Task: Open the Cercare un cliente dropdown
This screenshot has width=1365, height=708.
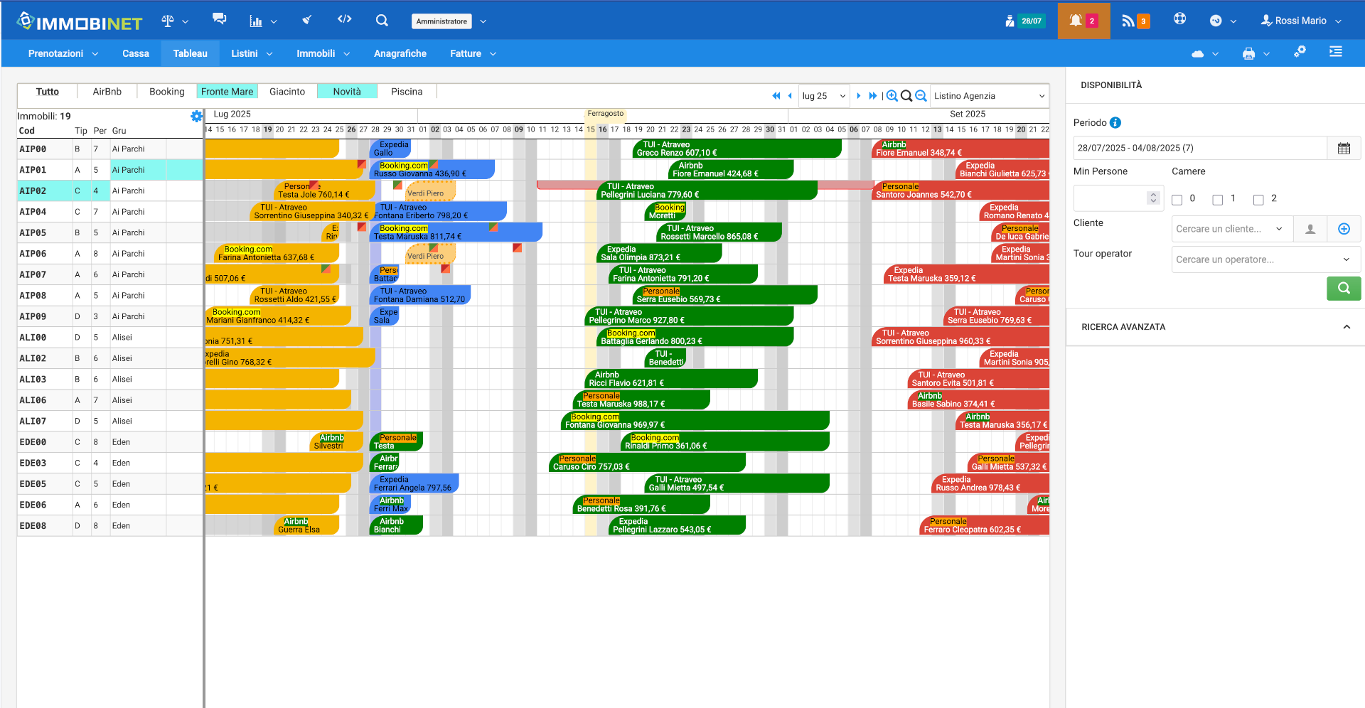Action: 1232,229
